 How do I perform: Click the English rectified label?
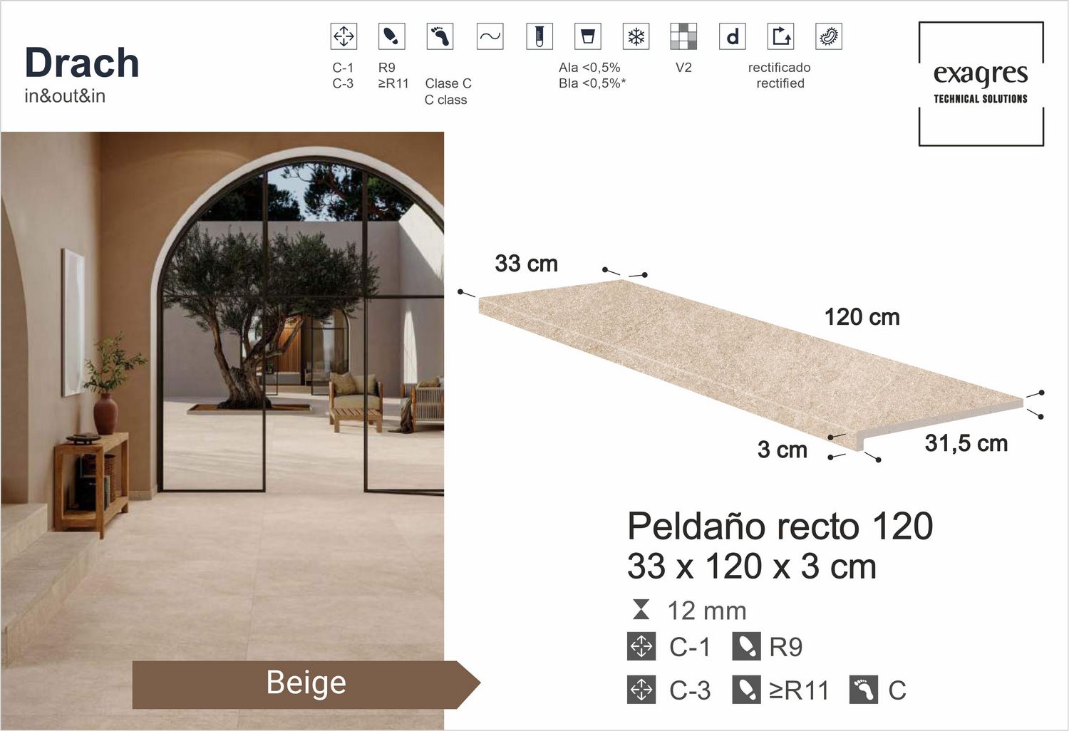click(x=780, y=83)
